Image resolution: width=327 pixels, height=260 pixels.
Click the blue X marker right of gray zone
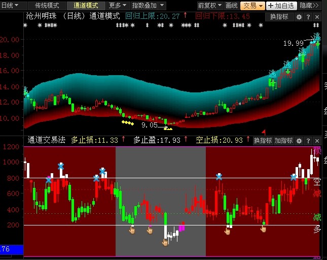pos(219,177)
